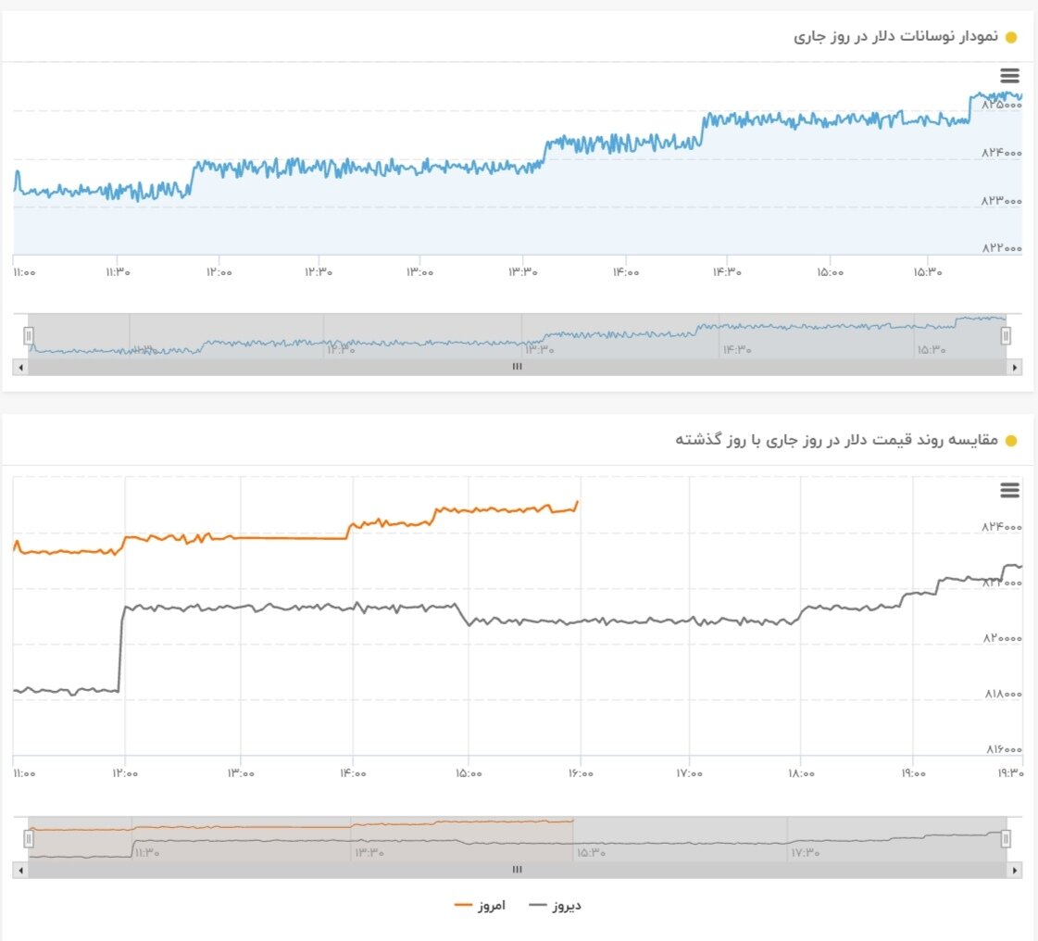Click the left navigator handle of the top chart
Screen dimensions: 1038x941
pos(29,335)
